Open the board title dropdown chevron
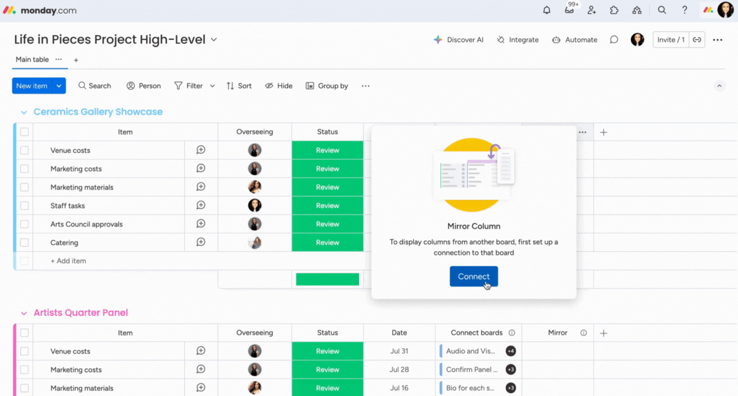Image resolution: width=738 pixels, height=396 pixels. pyautogui.click(x=214, y=40)
